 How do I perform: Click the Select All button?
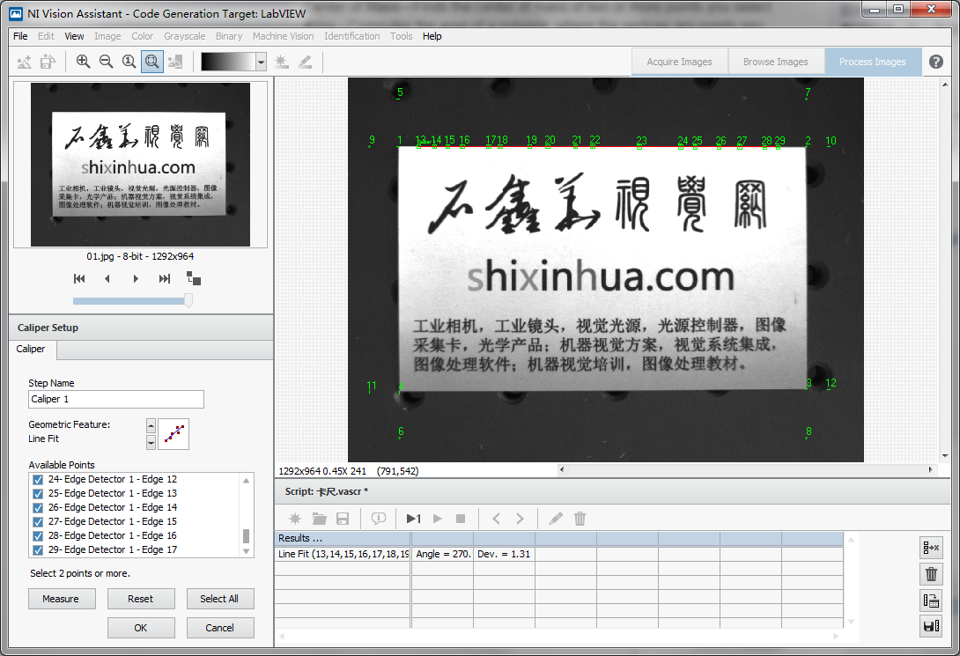(x=219, y=599)
